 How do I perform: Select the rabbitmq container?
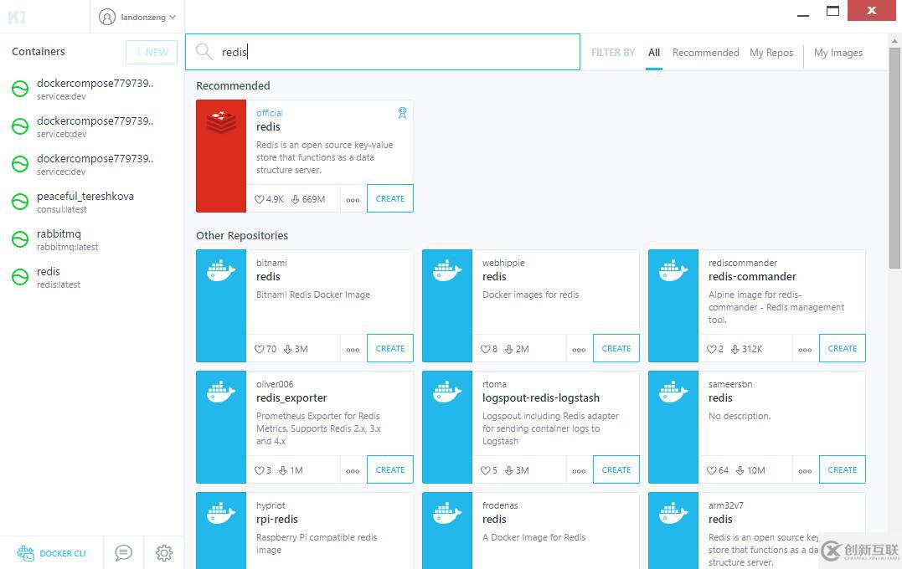point(92,239)
